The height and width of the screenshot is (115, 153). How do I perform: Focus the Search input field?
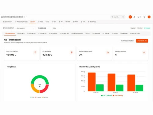pos(118,17)
